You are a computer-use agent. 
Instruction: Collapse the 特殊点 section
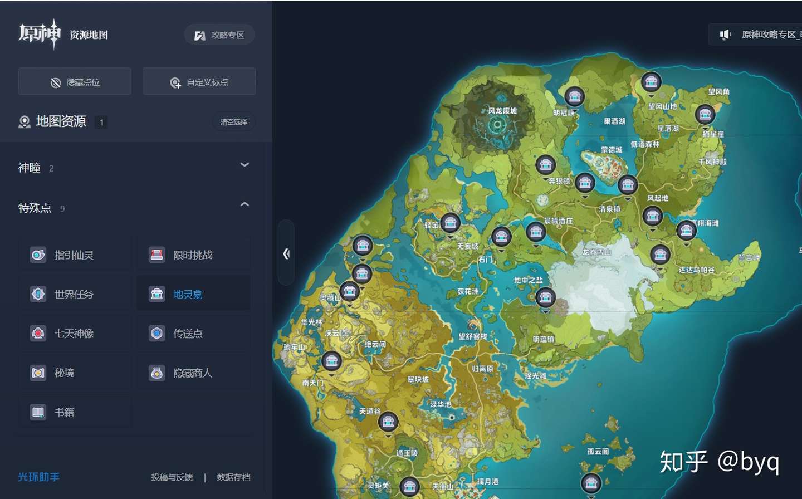tap(244, 204)
